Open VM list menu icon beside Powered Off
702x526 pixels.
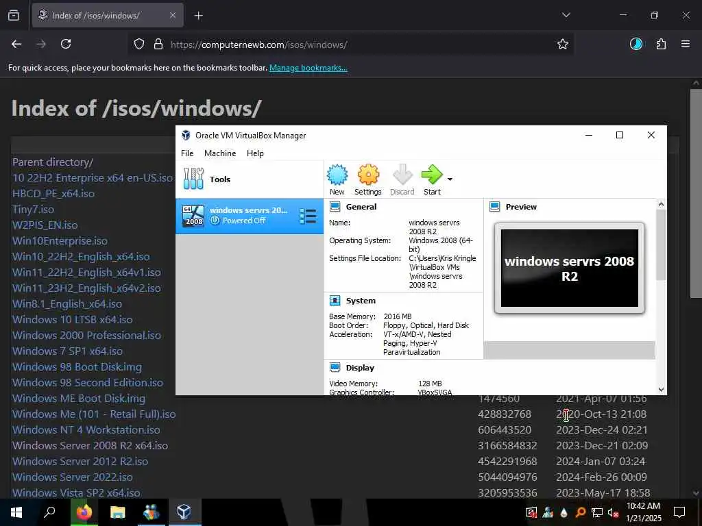pyautogui.click(x=308, y=216)
